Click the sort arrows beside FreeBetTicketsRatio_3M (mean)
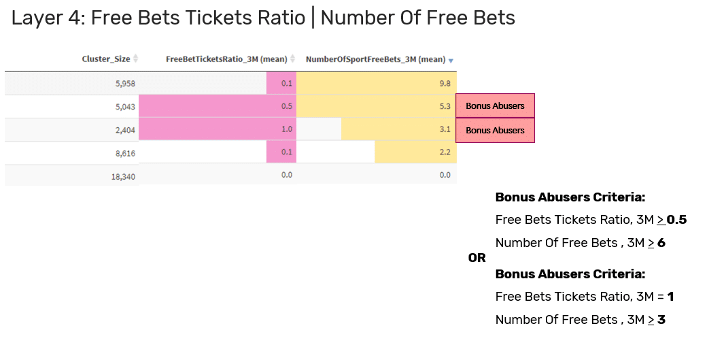 pyautogui.click(x=293, y=59)
